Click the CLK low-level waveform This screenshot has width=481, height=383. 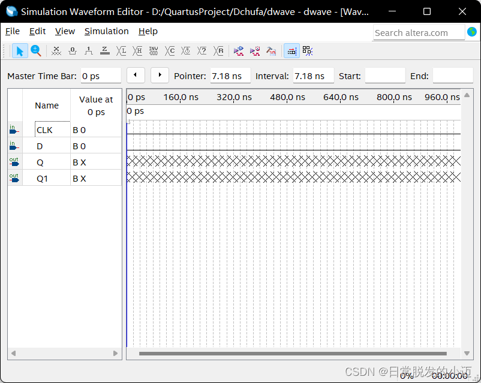(293, 134)
